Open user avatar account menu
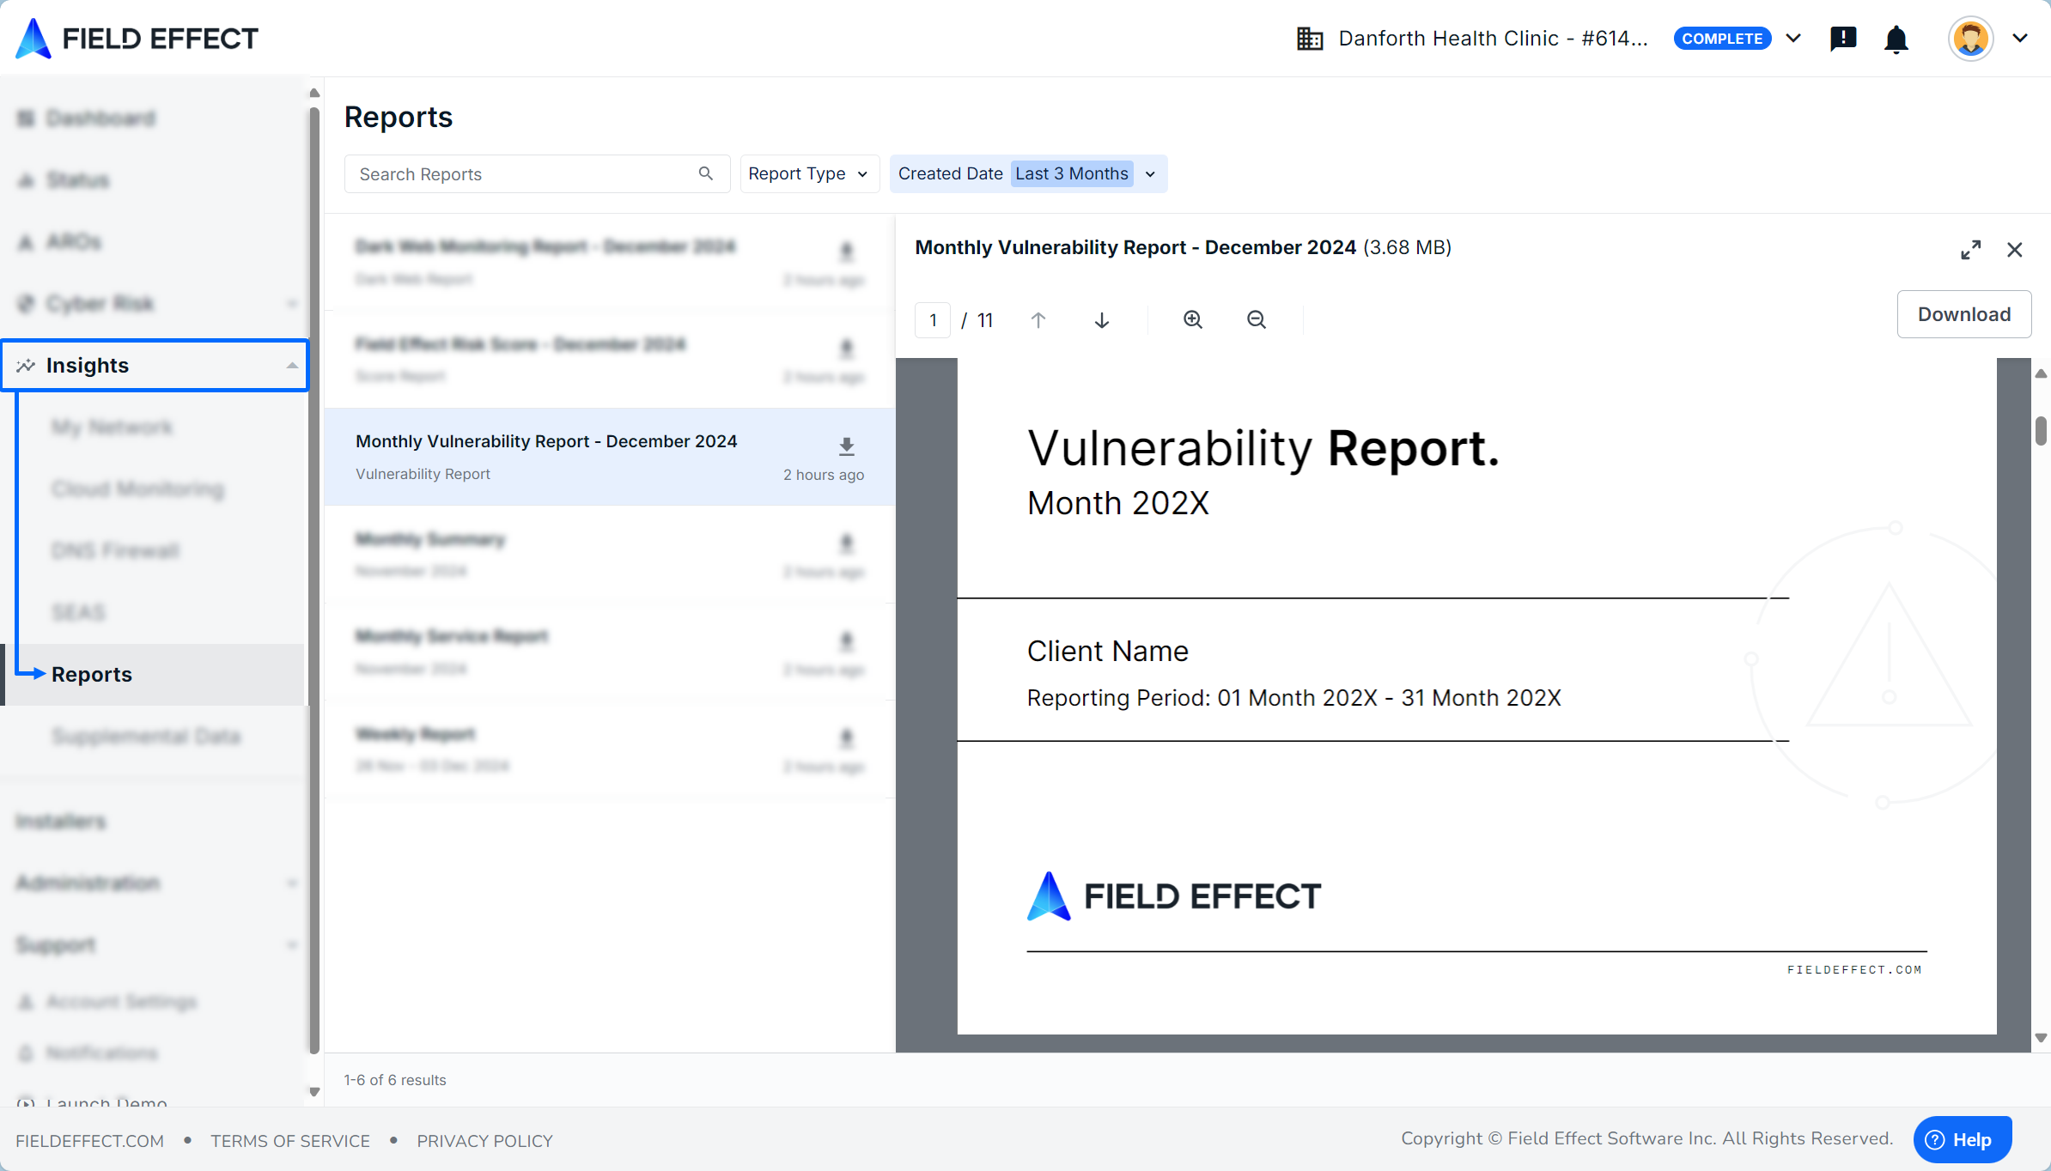This screenshot has width=2051, height=1171. coord(1970,39)
